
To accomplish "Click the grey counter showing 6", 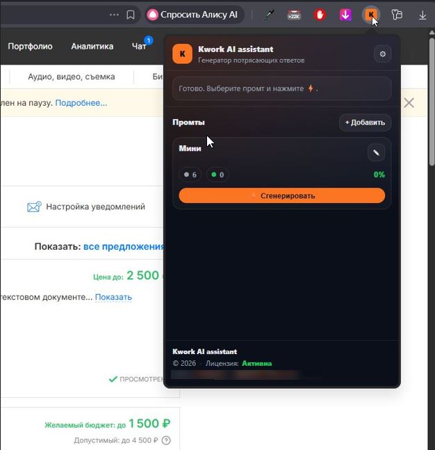I will pos(190,175).
